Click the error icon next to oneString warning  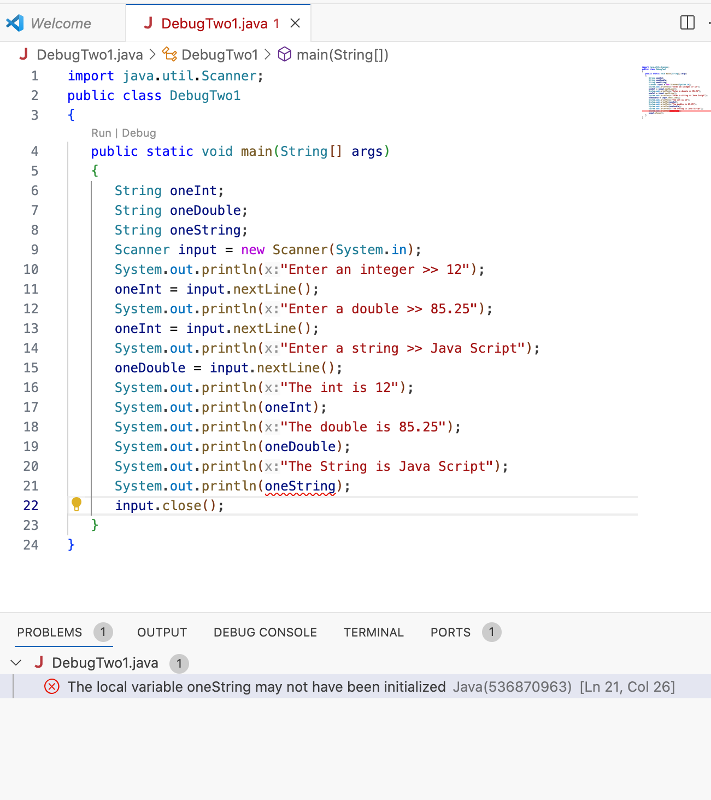click(x=52, y=686)
